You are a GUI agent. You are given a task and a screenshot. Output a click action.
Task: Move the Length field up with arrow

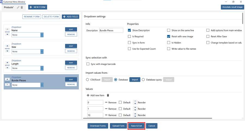(7, 62)
